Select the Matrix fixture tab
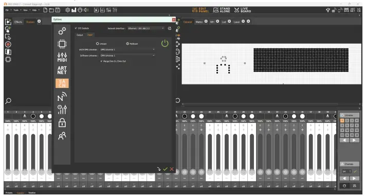 click(199, 22)
